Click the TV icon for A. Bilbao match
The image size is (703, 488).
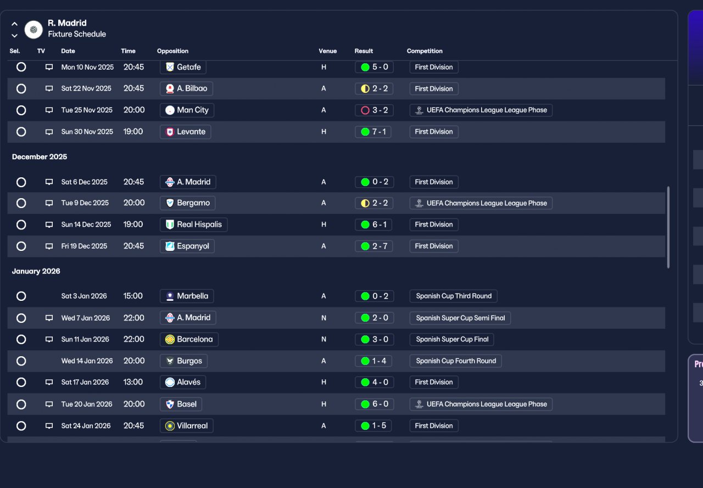click(x=49, y=88)
